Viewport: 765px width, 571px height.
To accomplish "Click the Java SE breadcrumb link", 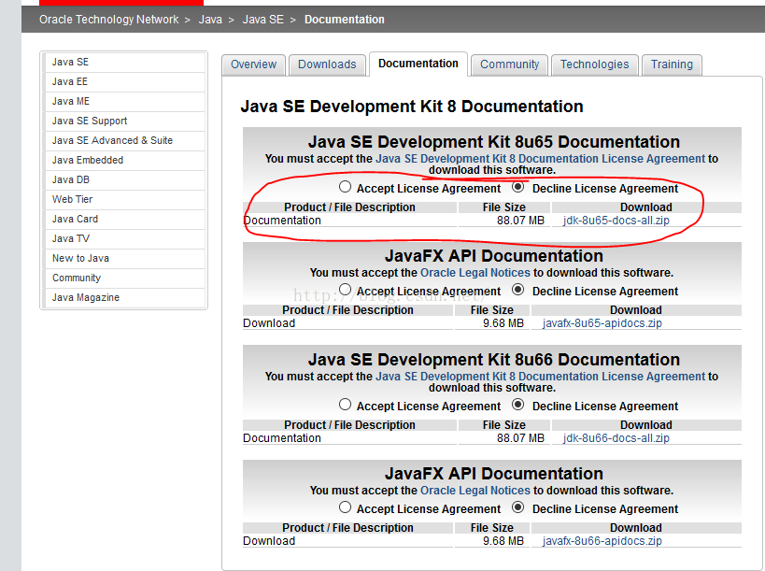I will (263, 20).
